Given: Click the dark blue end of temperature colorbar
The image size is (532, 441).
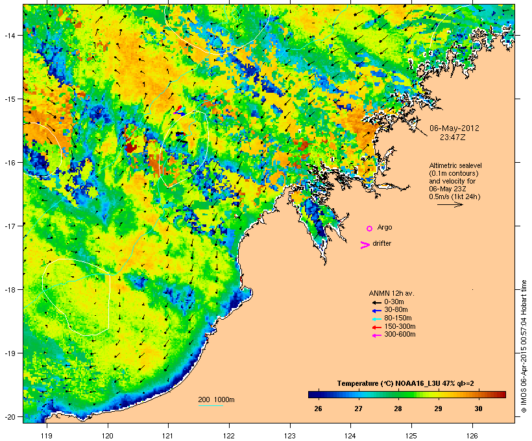Looking at the screenshot, I should 312,394.
